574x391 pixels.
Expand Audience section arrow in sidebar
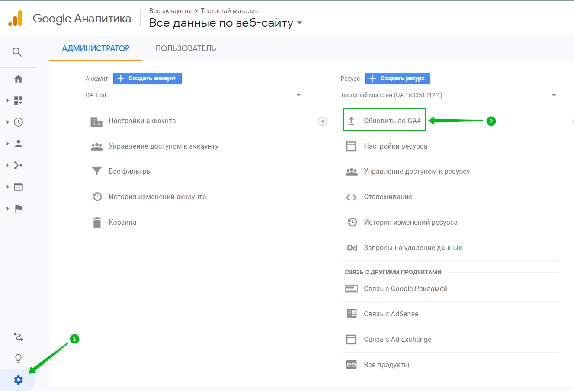tap(7, 143)
